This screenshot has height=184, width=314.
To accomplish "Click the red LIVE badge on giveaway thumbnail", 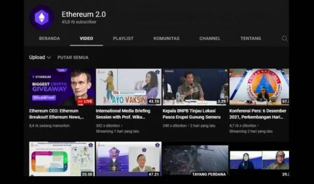I will click(85, 101).
